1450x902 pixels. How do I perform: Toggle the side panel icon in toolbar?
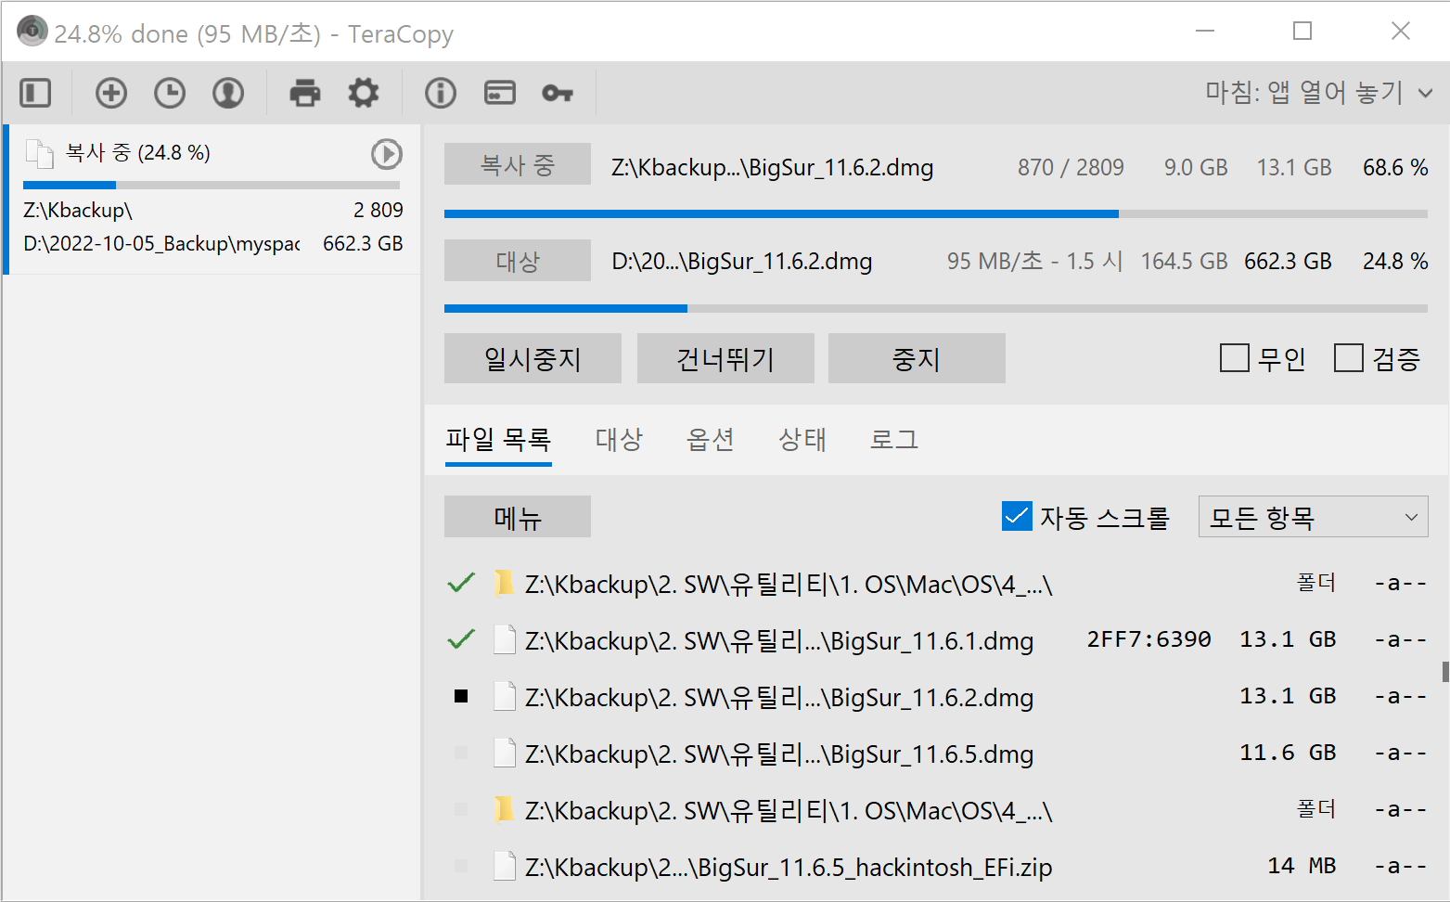(x=35, y=93)
